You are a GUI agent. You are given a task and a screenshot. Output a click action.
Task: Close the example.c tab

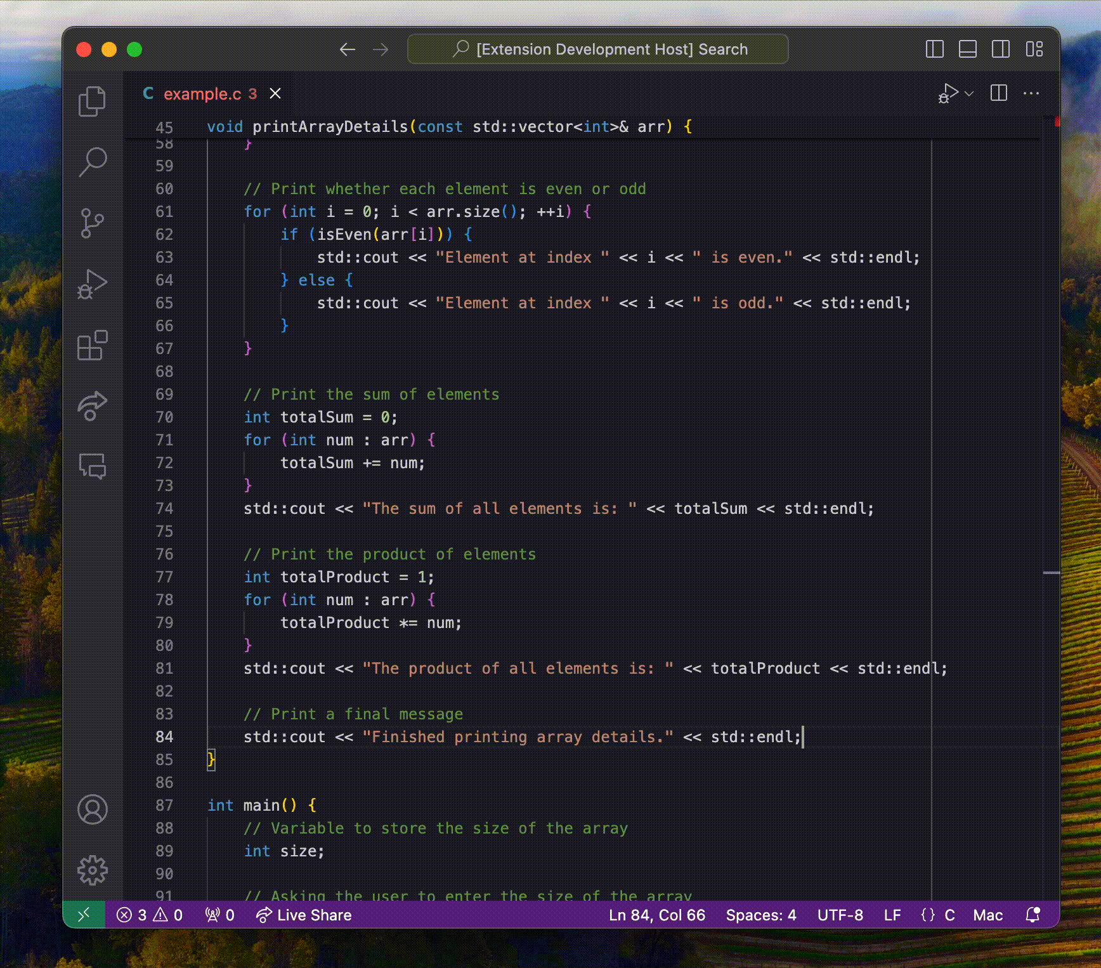pyautogui.click(x=275, y=93)
